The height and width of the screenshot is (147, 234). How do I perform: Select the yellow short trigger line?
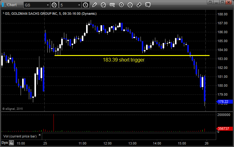coord(132,56)
